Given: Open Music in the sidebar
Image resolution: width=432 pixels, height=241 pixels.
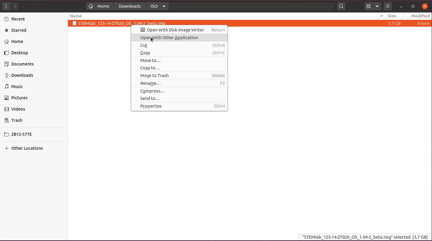Looking at the screenshot, I should 34,87.
